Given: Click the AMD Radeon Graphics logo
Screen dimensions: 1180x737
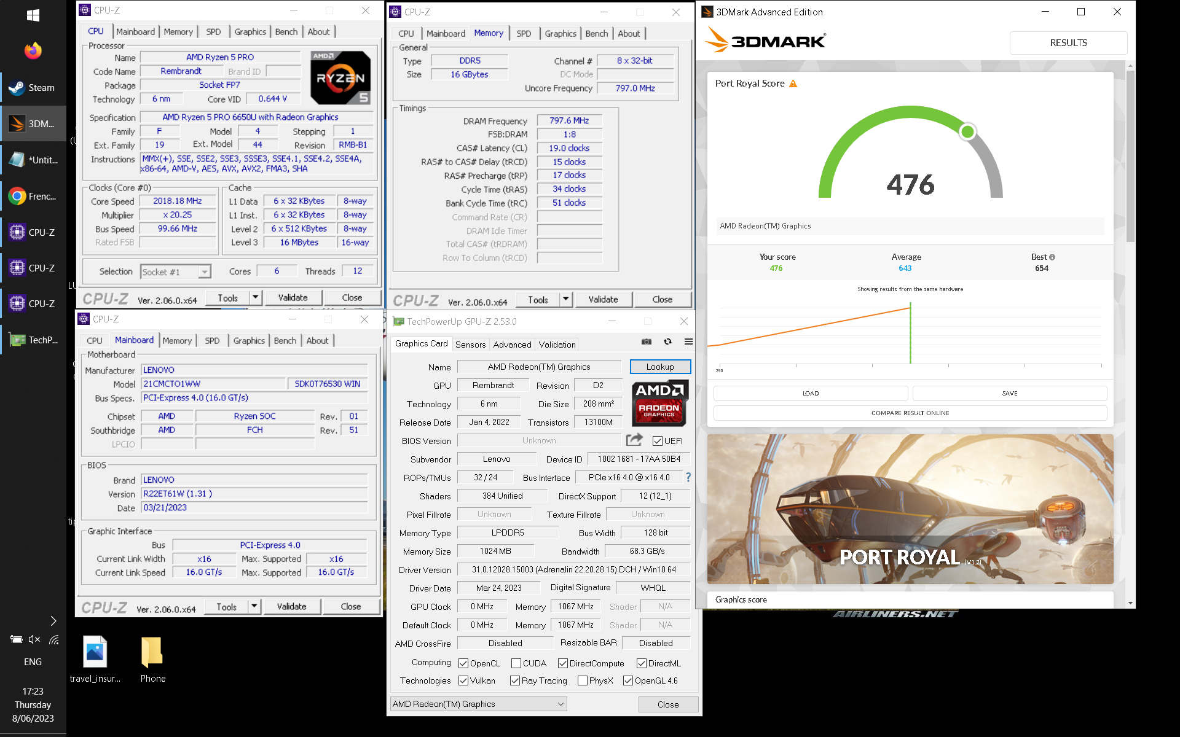Looking at the screenshot, I should (x=659, y=402).
